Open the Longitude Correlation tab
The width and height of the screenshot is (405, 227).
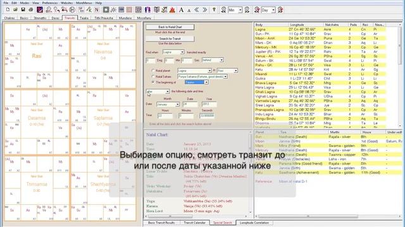click(x=254, y=223)
